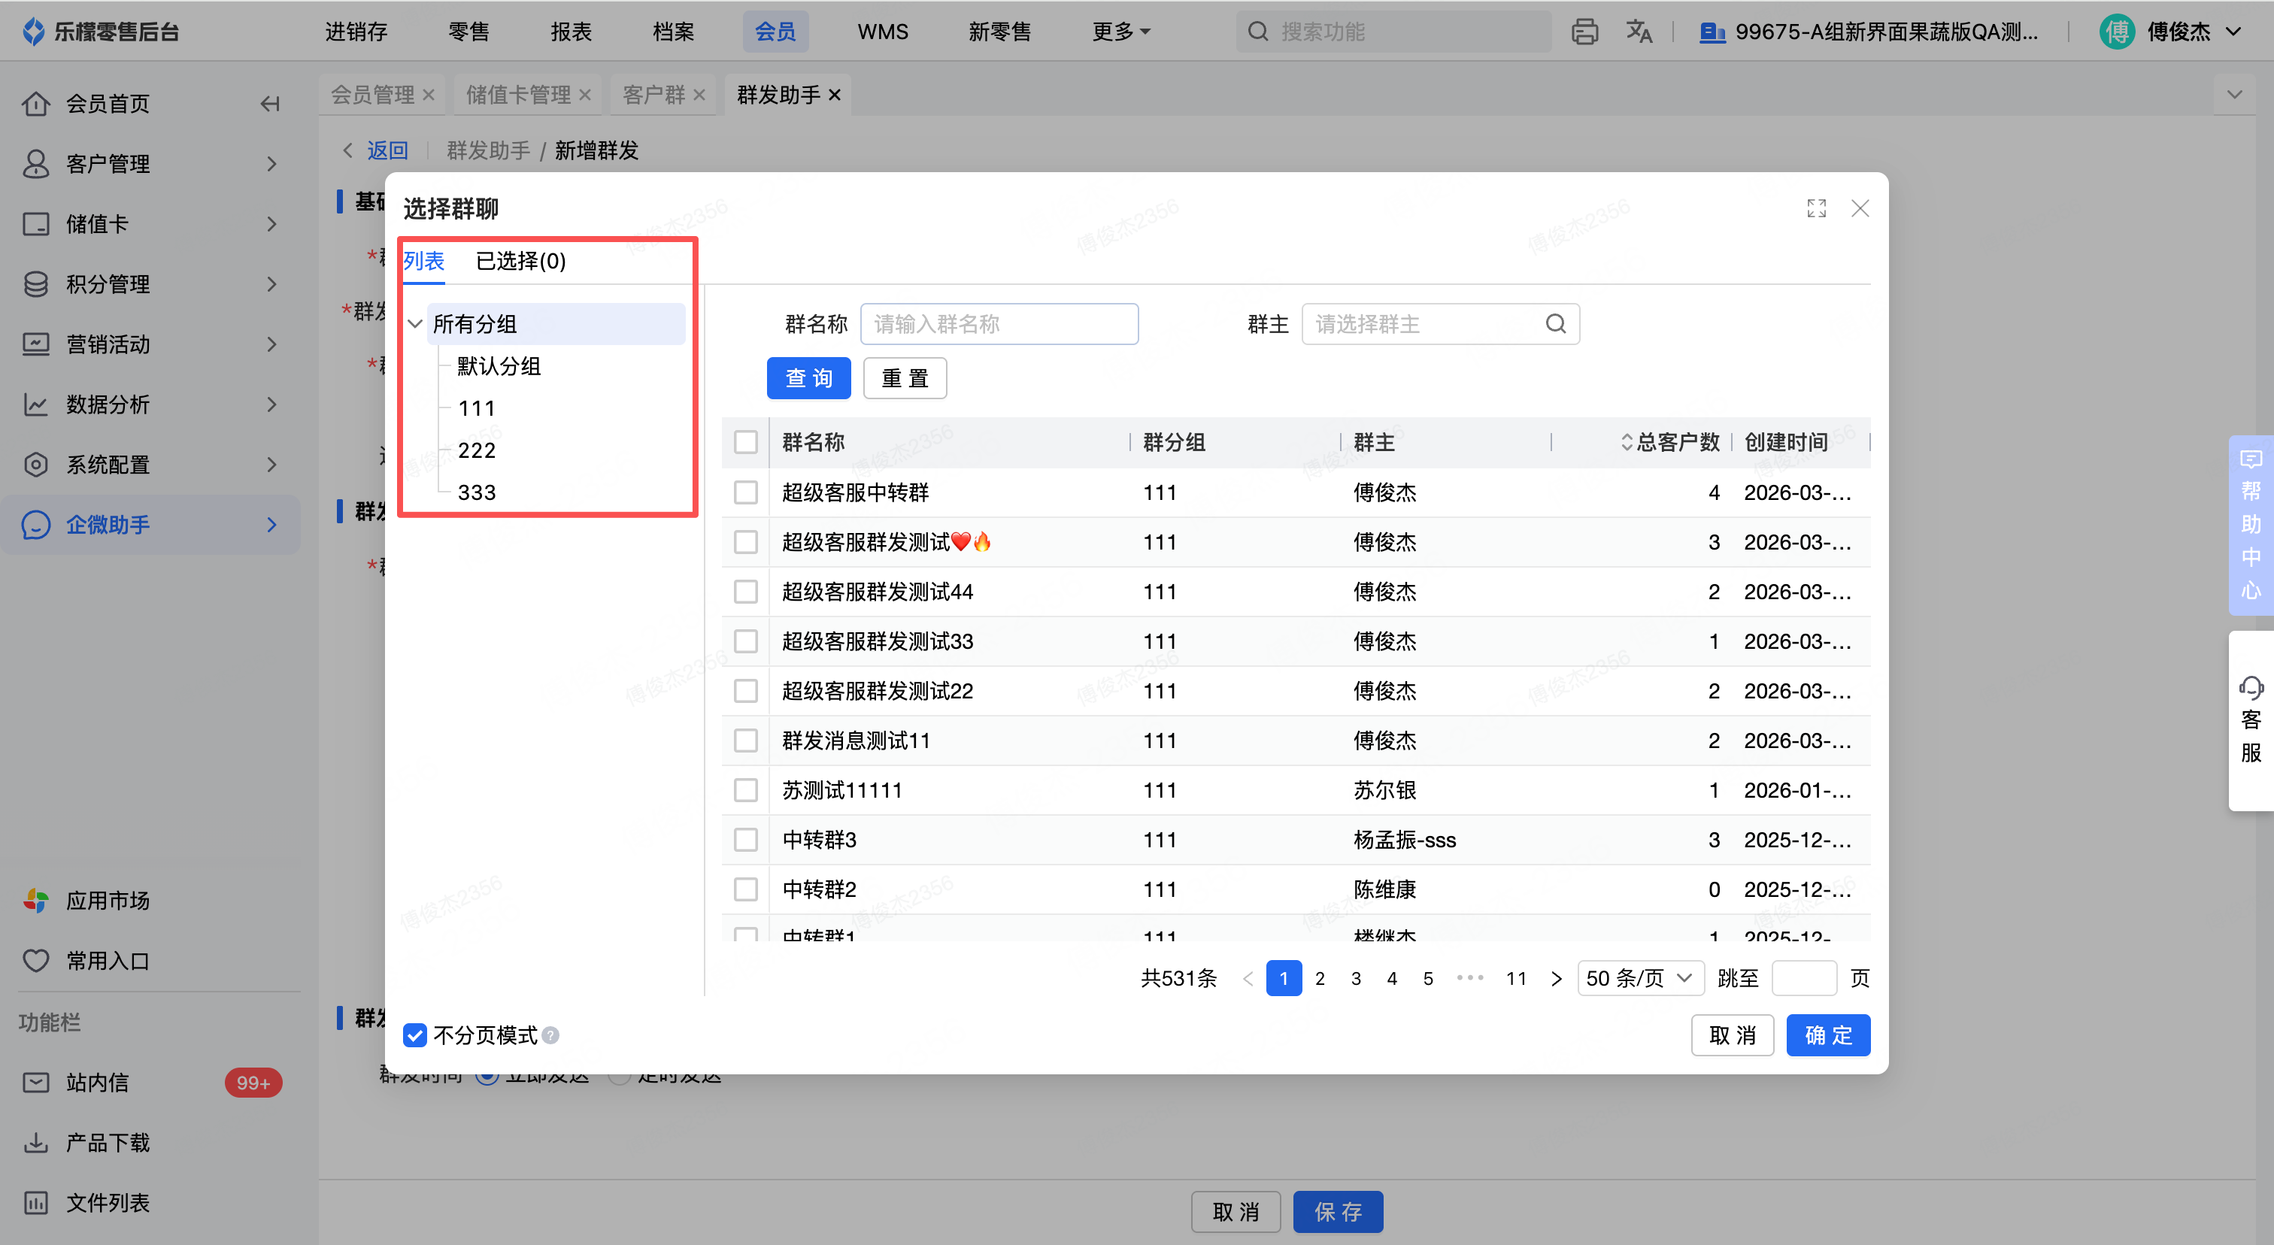The height and width of the screenshot is (1245, 2274).
Task: Click the 重置 button
Action: point(904,378)
